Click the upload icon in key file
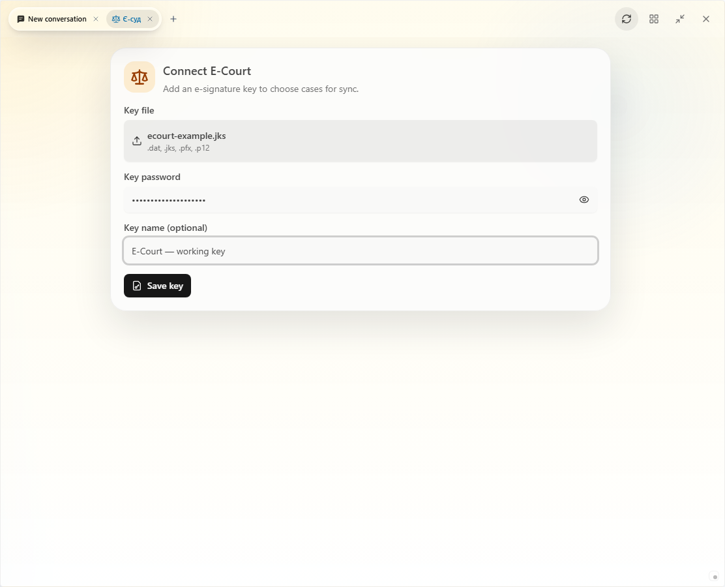The height and width of the screenshot is (587, 725). pos(137,141)
